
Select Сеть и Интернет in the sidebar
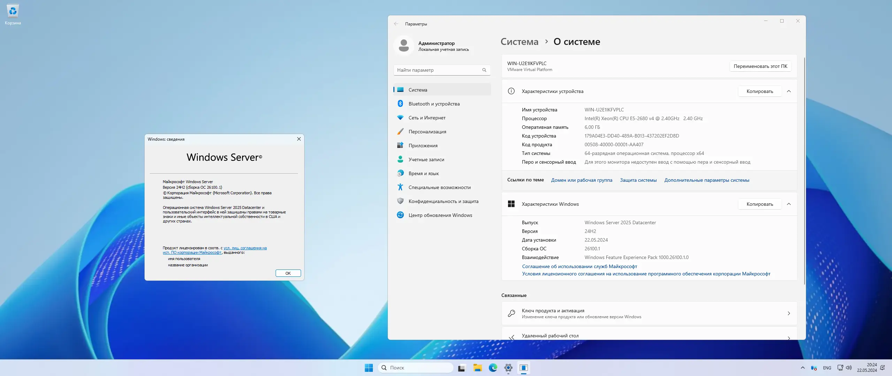[426, 117]
